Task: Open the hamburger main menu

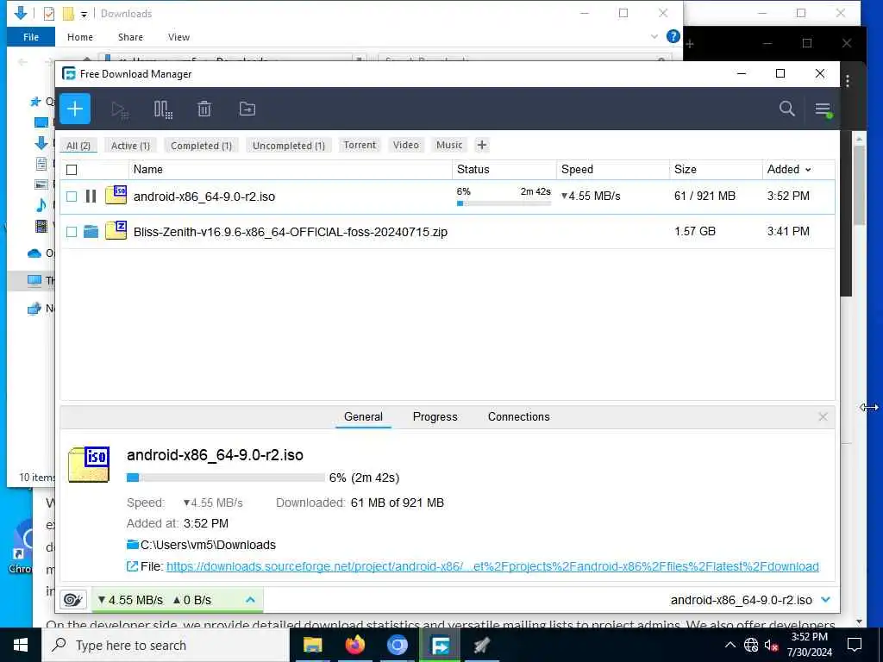Action: tap(823, 109)
